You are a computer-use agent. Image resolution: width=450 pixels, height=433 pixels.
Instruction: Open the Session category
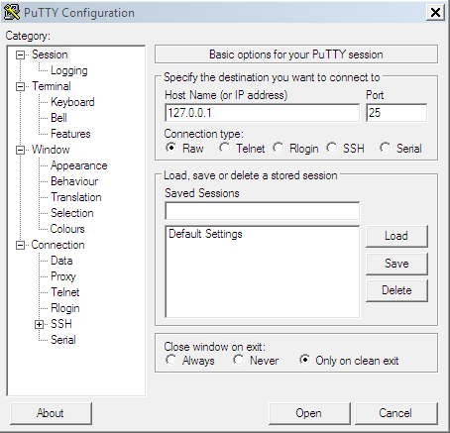(50, 54)
